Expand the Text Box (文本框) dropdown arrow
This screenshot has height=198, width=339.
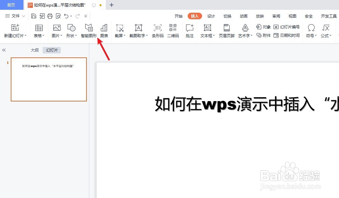214,36
